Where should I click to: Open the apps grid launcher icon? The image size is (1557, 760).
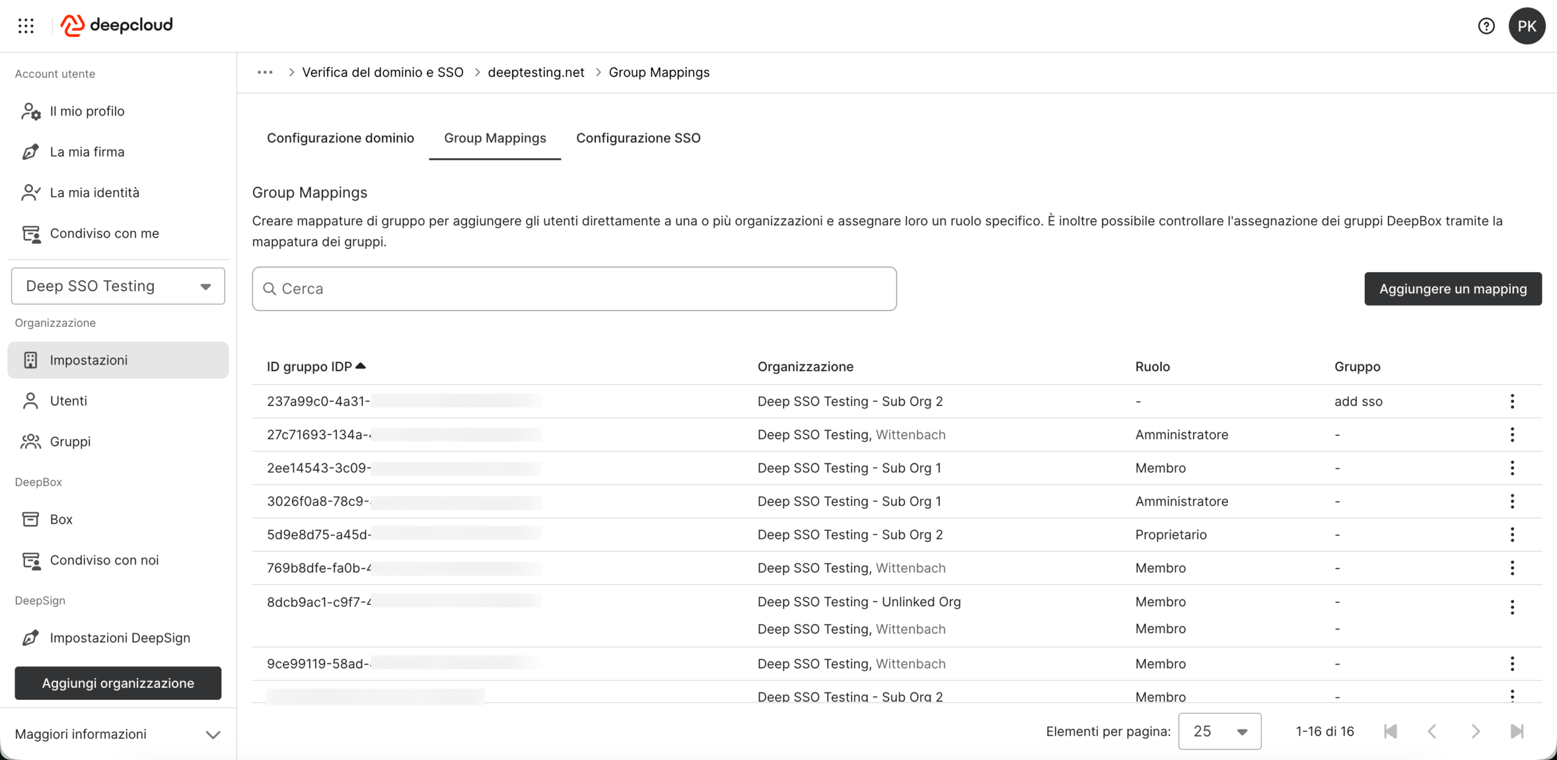click(26, 26)
